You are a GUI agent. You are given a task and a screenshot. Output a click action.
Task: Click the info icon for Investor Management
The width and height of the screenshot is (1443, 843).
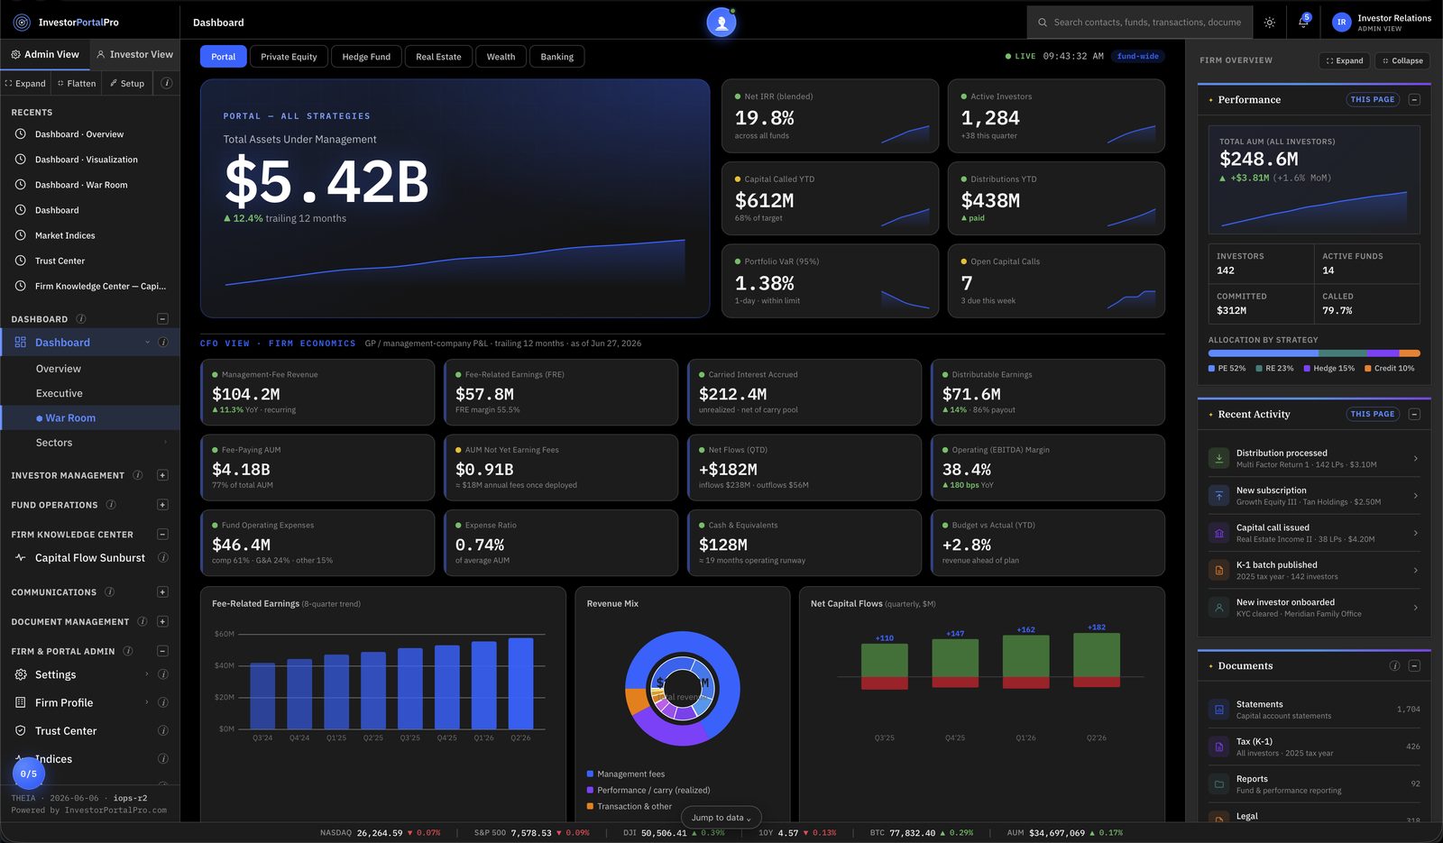click(138, 475)
